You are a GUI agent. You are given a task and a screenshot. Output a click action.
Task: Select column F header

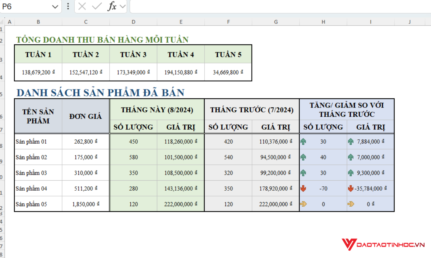click(228, 22)
